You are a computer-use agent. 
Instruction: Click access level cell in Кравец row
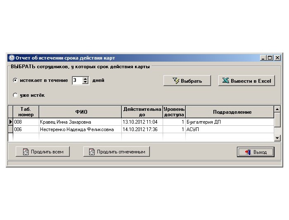[174, 122]
